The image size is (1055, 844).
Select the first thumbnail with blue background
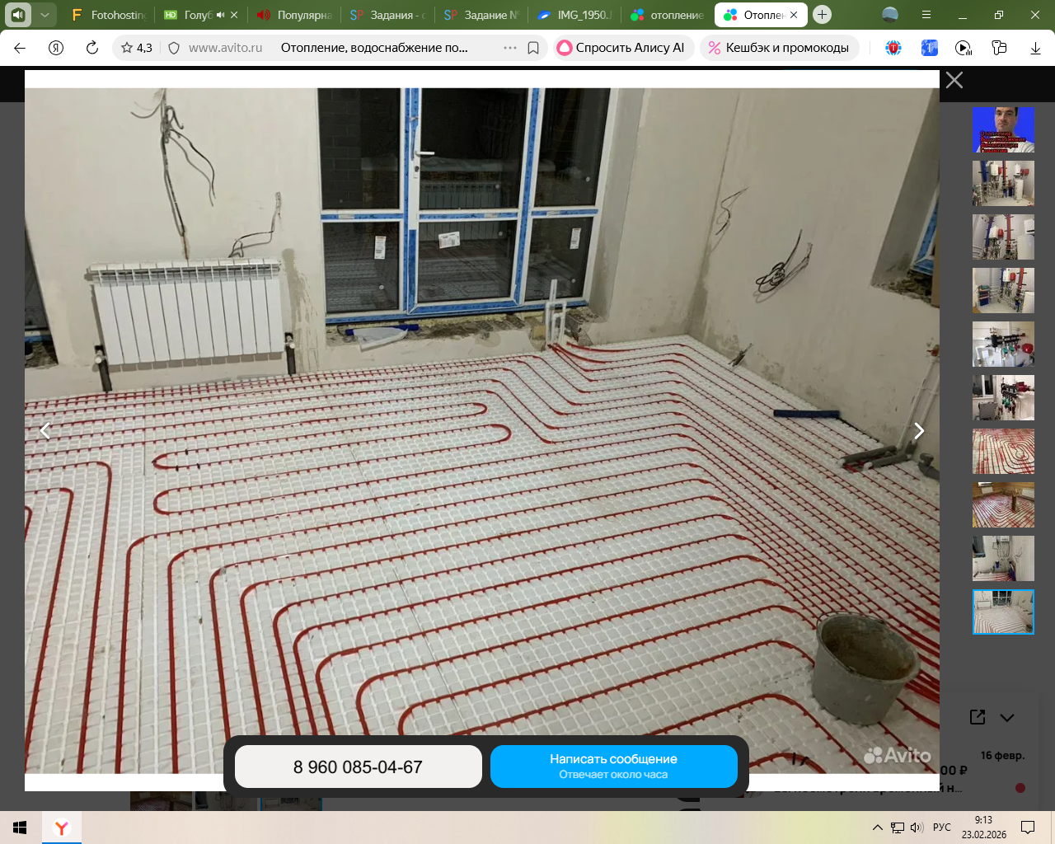[x=1003, y=130]
